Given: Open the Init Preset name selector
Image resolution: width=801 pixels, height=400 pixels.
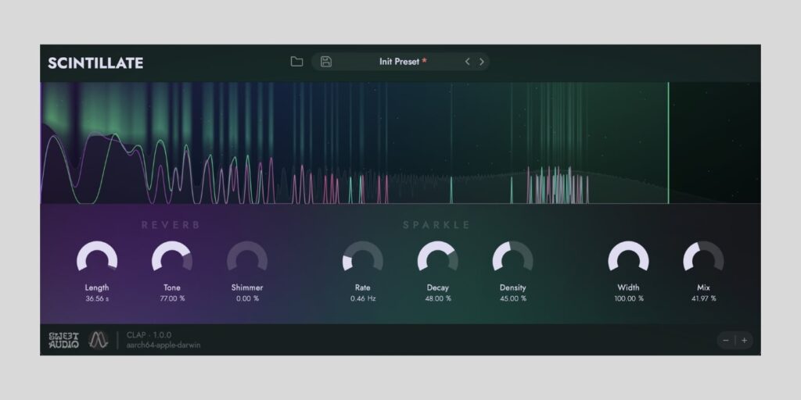Looking at the screenshot, I should 403,62.
